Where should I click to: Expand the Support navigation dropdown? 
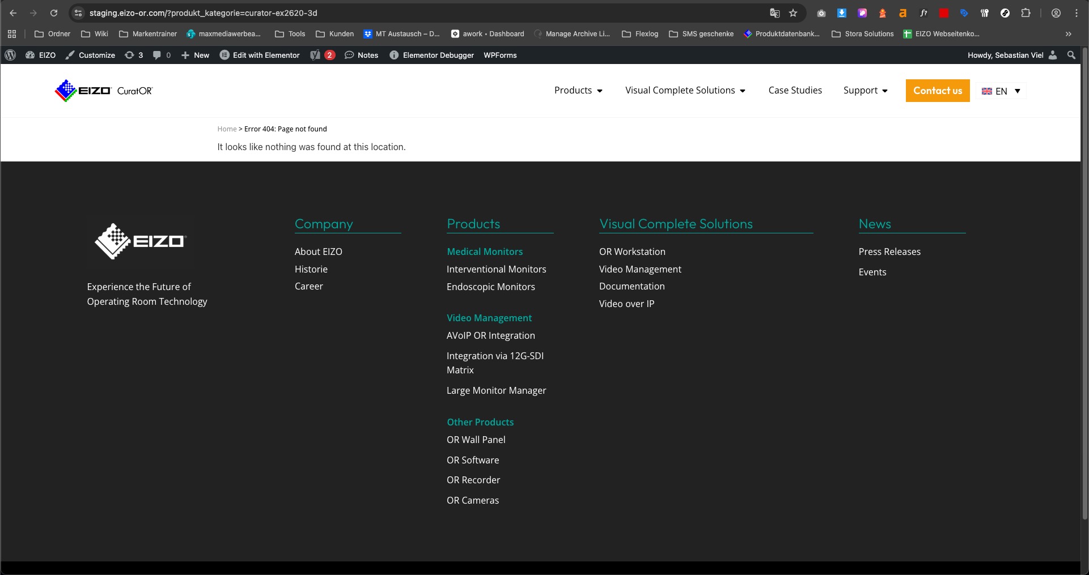(x=865, y=91)
